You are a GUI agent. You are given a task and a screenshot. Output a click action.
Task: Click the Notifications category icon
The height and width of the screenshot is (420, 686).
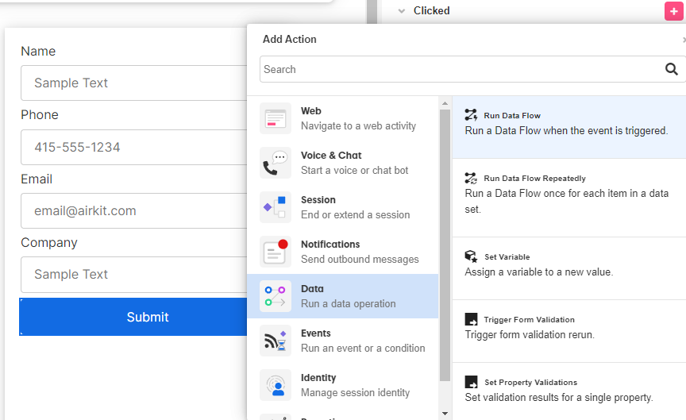coord(276,252)
